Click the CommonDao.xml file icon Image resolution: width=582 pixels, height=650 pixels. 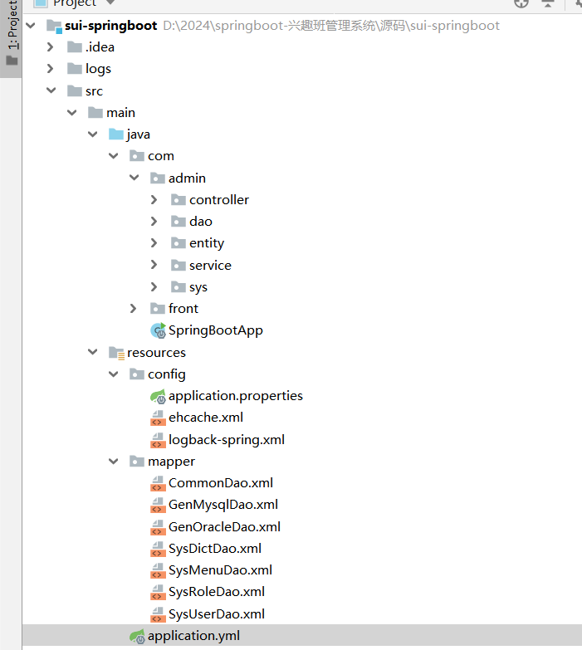[158, 483]
